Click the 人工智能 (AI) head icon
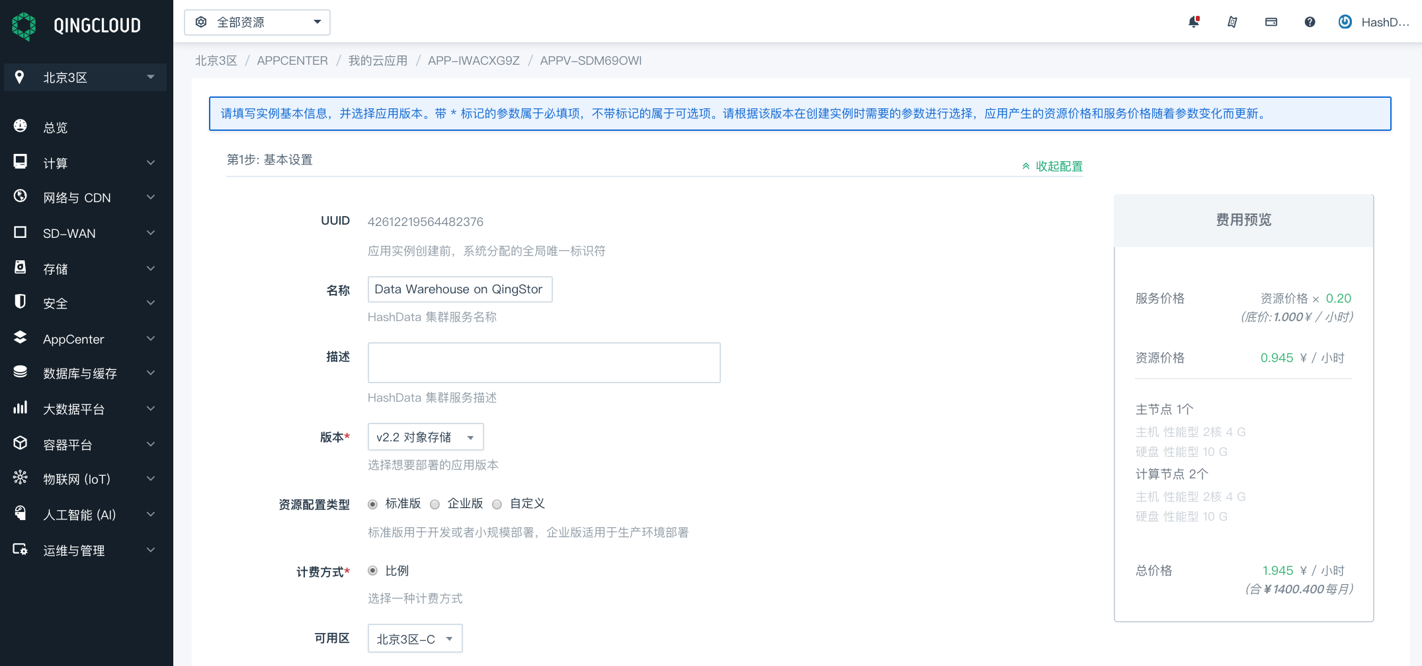The width and height of the screenshot is (1422, 666). pos(21,513)
